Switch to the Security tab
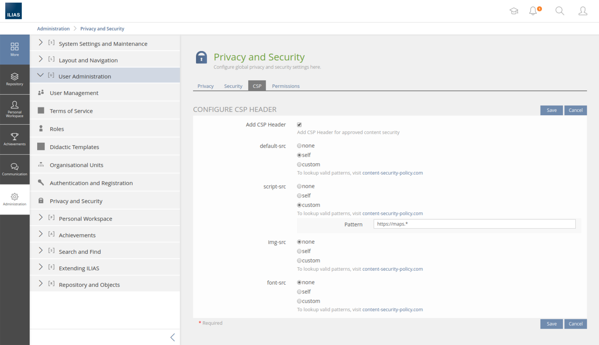The width and height of the screenshot is (599, 345). tap(233, 86)
